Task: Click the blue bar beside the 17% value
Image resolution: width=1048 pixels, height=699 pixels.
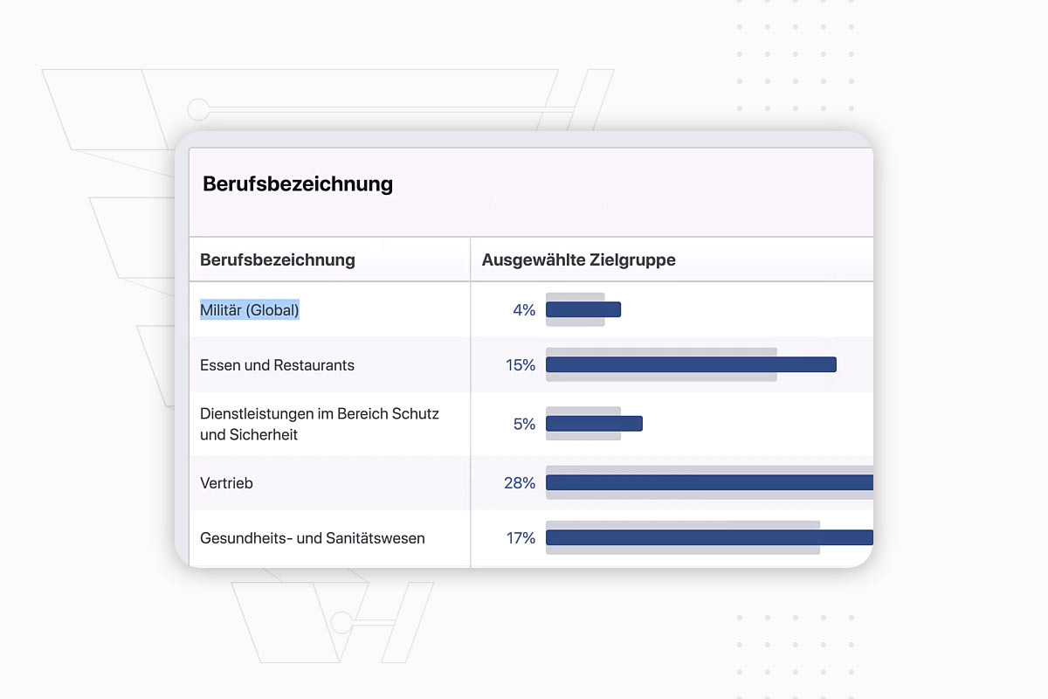Action: 709,537
